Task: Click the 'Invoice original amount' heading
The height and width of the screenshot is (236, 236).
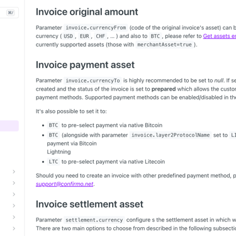Action: [87, 12]
